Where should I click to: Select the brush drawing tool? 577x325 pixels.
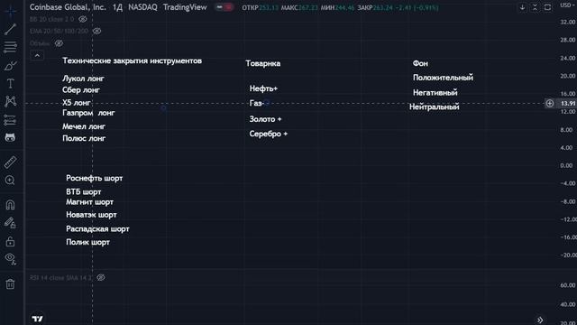[10, 66]
